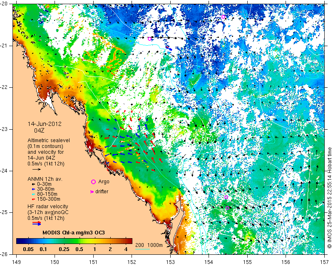Image resolution: width=333 pixels, height=266 pixels.
Task: Click the IMOS copyright timestamp text
Action: point(329,198)
